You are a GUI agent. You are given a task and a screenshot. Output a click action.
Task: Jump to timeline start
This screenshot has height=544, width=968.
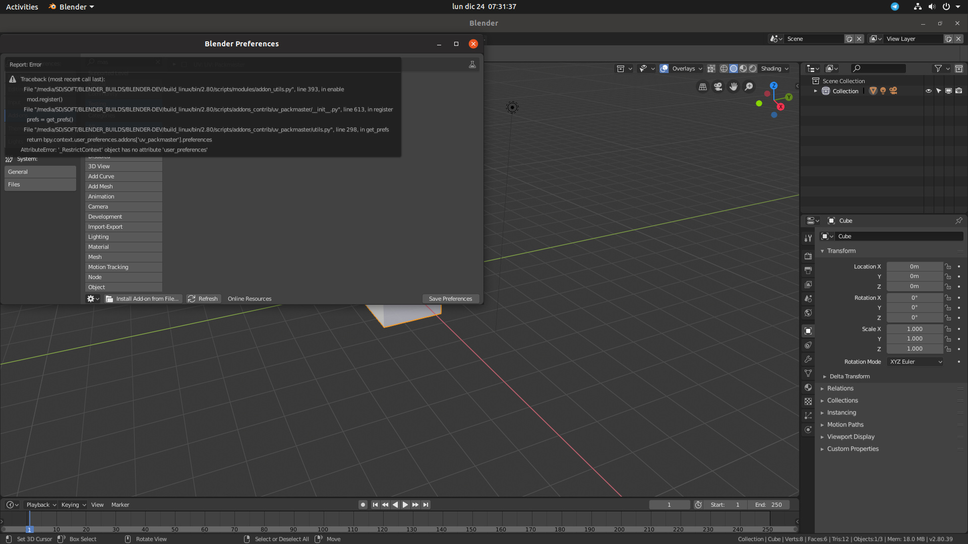(x=375, y=505)
